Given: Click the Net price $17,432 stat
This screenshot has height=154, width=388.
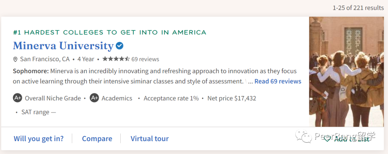Looking at the screenshot, I should pos(232,98).
